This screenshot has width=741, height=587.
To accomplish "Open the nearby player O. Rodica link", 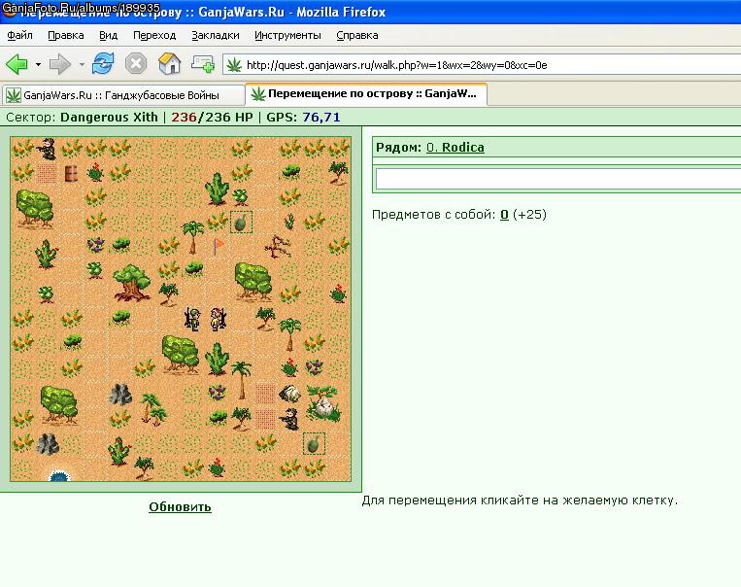I will pyautogui.click(x=455, y=148).
